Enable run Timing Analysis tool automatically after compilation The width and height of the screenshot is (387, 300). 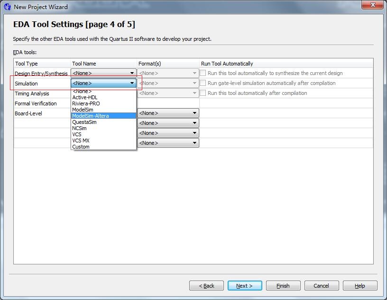203,93
